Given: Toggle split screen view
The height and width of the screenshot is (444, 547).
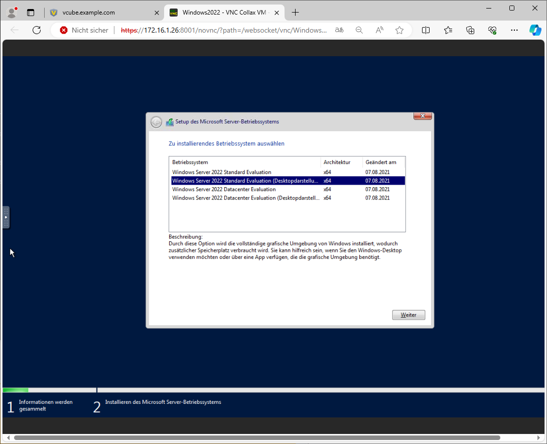Looking at the screenshot, I should pos(426,30).
